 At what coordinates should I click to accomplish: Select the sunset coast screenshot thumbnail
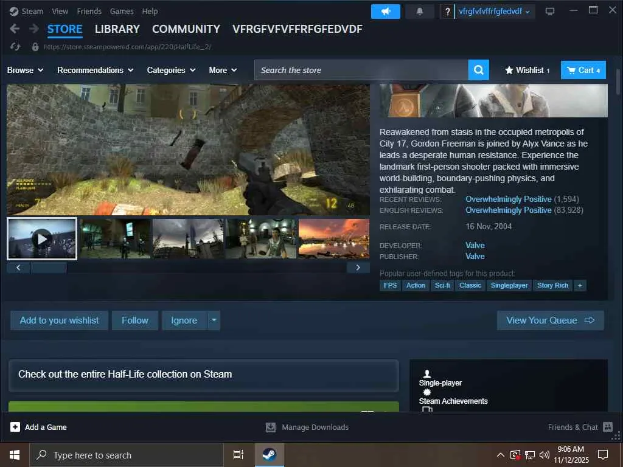click(x=334, y=238)
